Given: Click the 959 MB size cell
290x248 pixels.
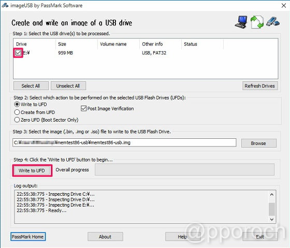Looking at the screenshot, I should click(65, 53).
